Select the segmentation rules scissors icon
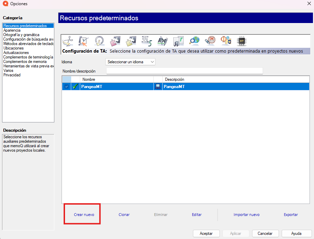Viewport: 314px width, 239px height. pos(68,41)
